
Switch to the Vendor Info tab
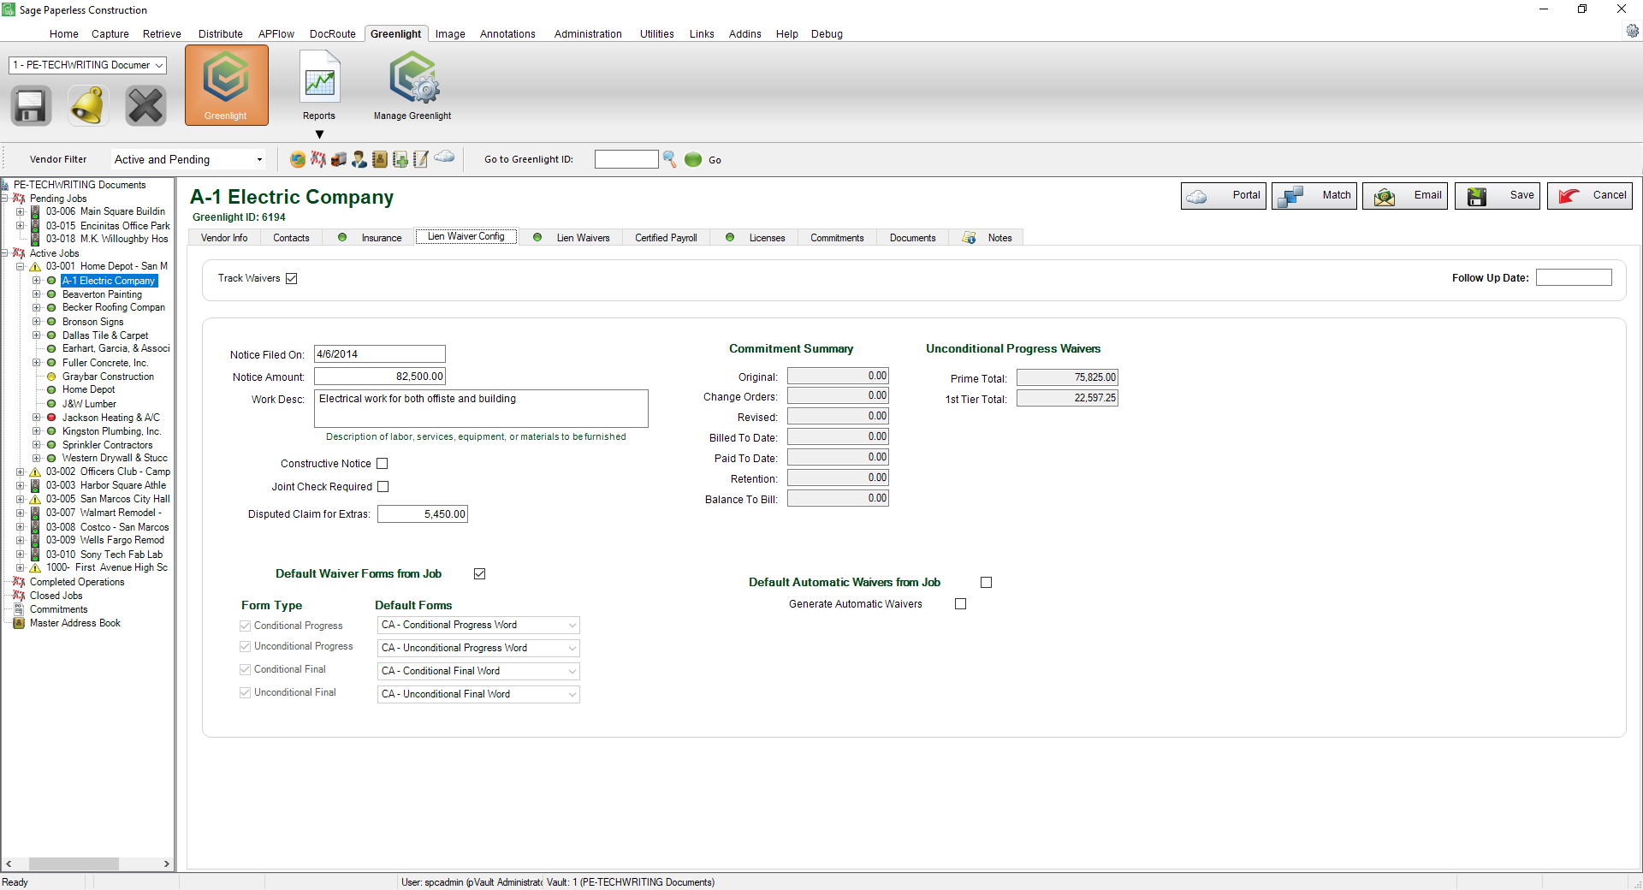(x=224, y=238)
